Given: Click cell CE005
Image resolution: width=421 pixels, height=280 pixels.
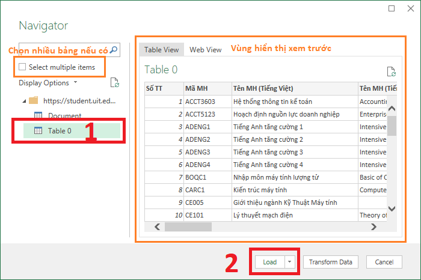Looking at the screenshot, I should click(x=207, y=202).
